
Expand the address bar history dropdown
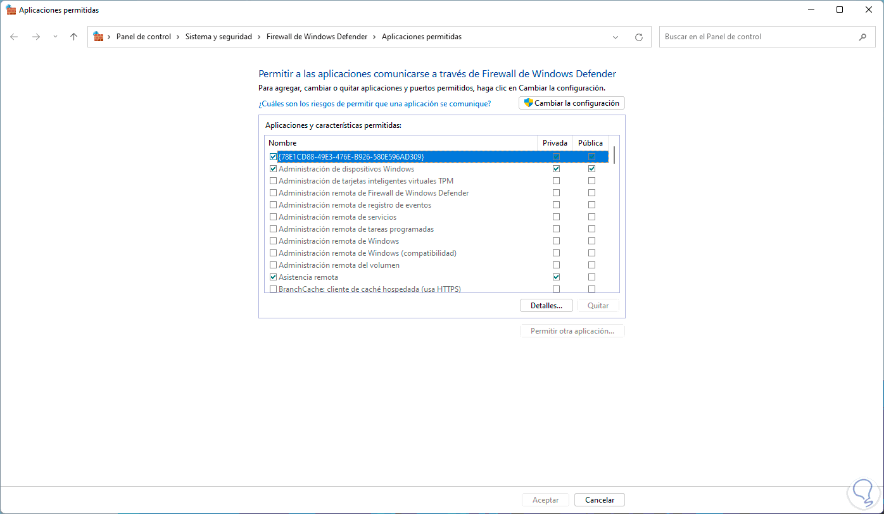click(x=616, y=37)
